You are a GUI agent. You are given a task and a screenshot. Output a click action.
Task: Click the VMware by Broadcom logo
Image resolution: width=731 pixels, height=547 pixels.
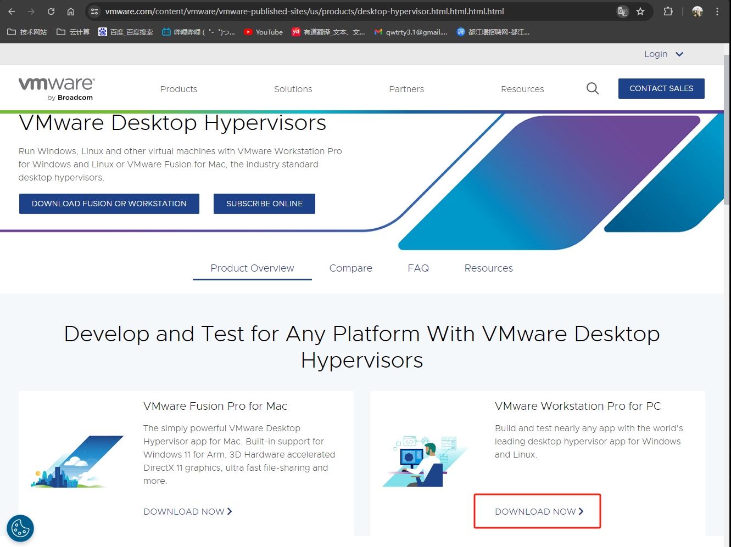point(57,89)
